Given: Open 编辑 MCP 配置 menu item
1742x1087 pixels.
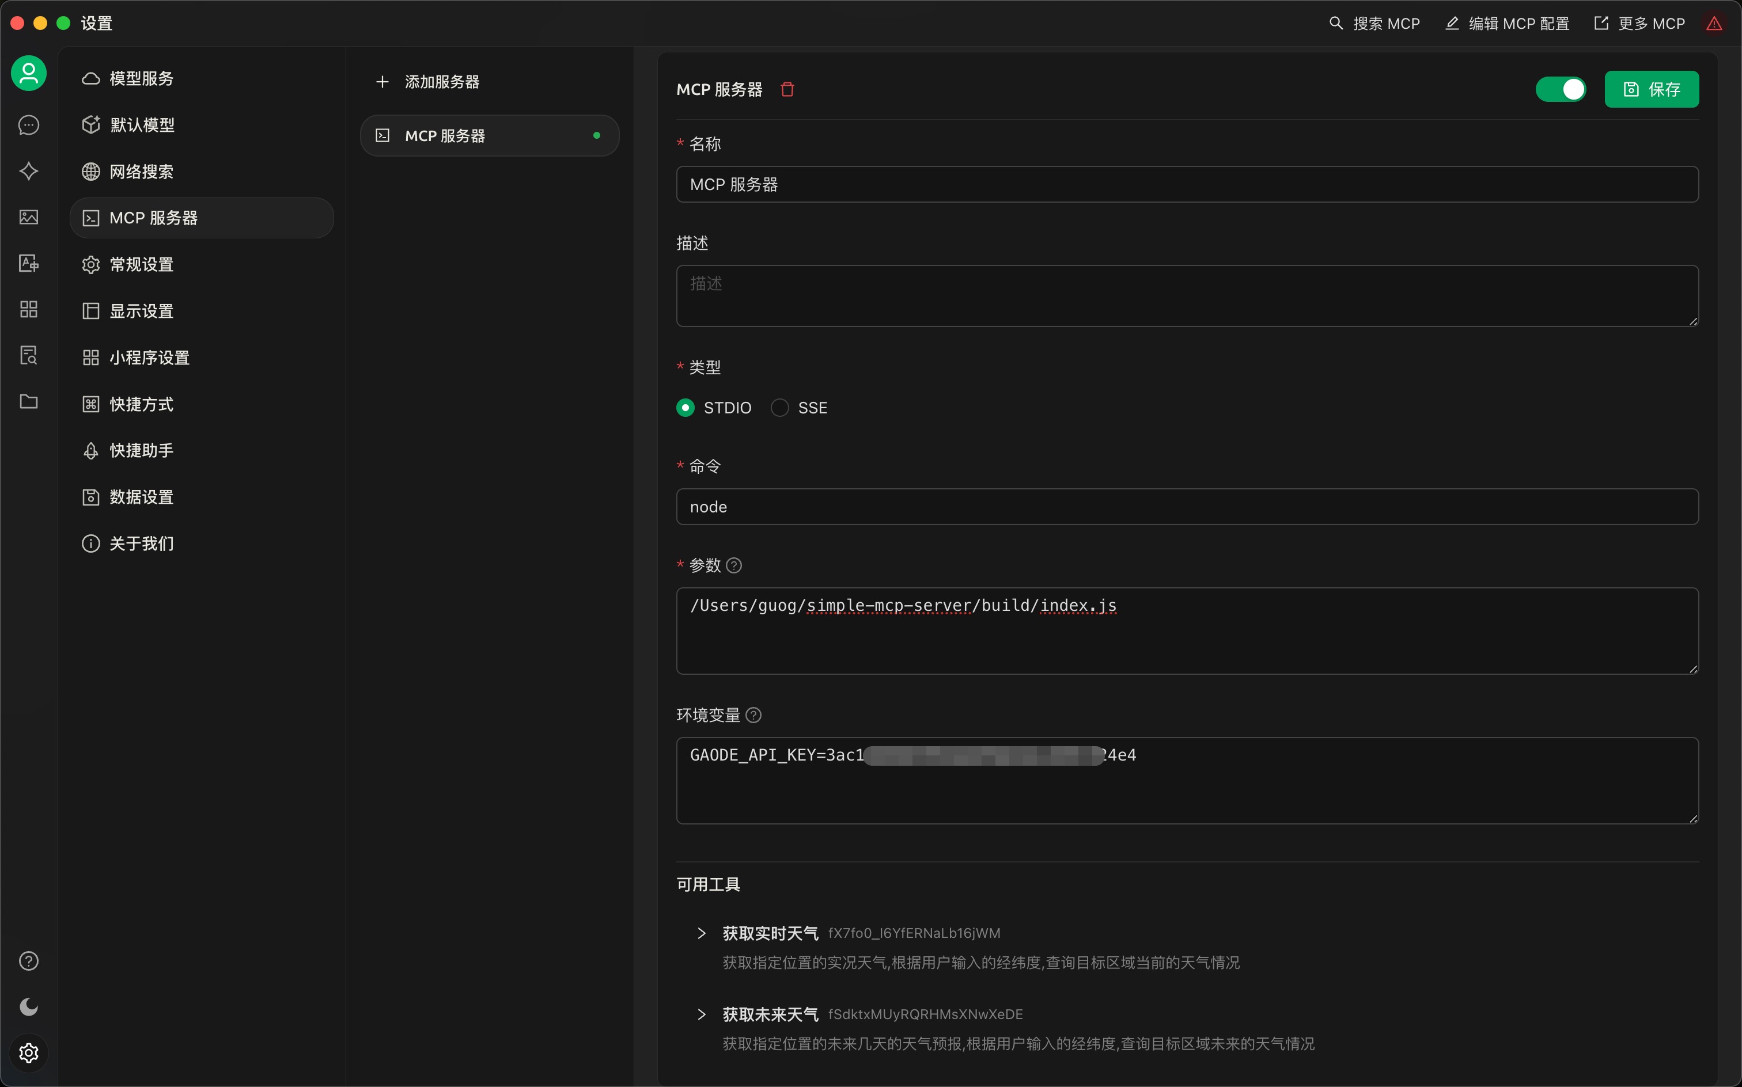Looking at the screenshot, I should pos(1507,22).
